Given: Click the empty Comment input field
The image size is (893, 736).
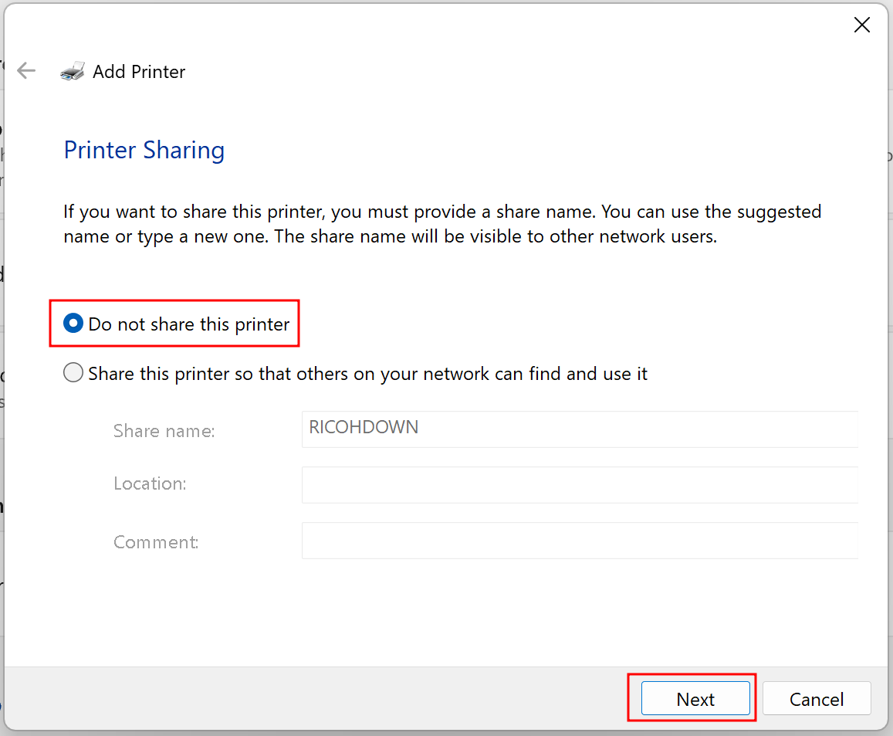Looking at the screenshot, I should click(x=580, y=541).
